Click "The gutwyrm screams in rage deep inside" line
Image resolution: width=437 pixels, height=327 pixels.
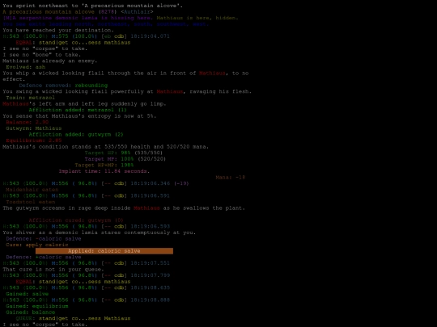point(124,208)
